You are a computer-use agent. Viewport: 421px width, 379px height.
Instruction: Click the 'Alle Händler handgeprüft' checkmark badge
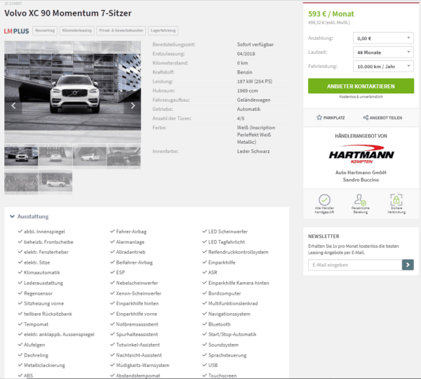tap(324, 200)
